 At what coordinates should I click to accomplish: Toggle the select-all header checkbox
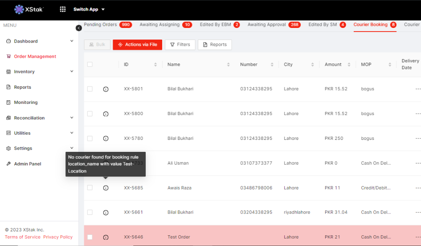coord(90,64)
